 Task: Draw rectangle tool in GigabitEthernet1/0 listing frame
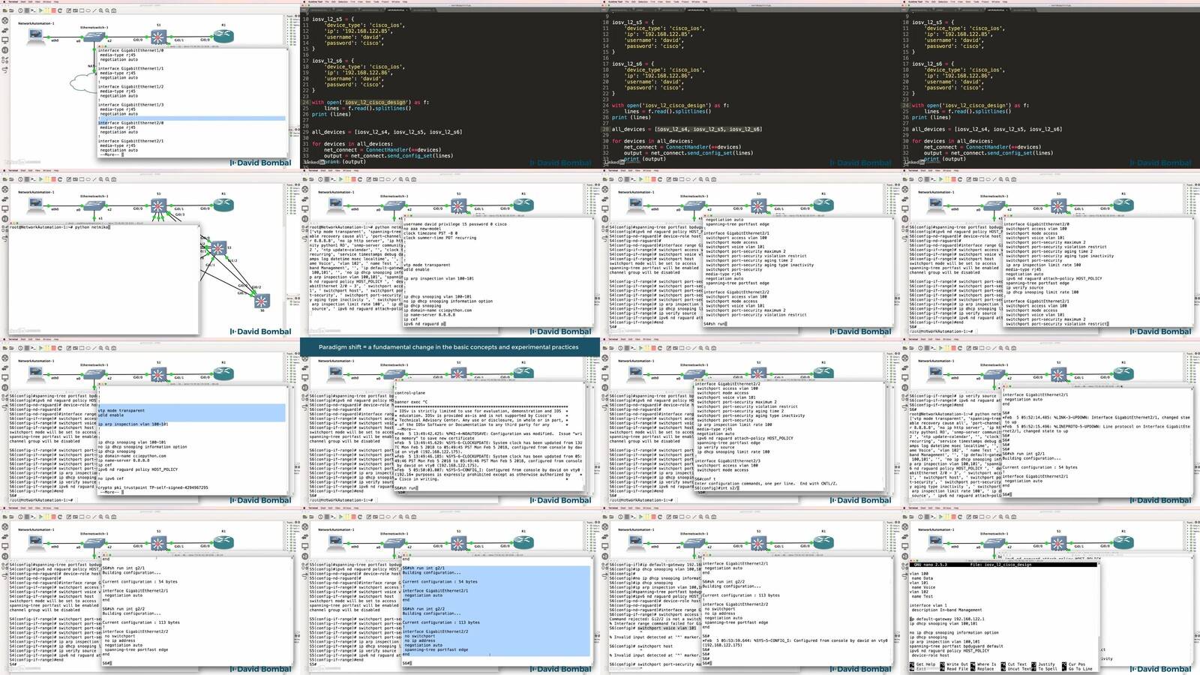[82, 10]
